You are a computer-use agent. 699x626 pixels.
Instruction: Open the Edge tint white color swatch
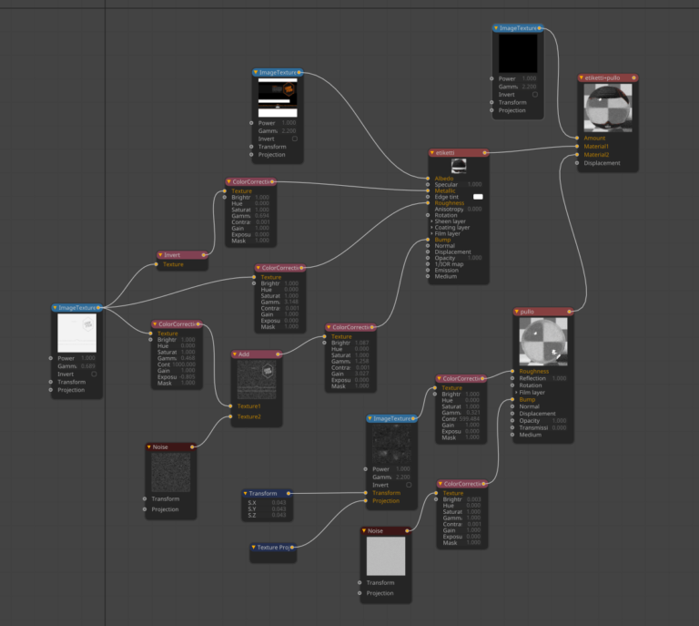477,197
